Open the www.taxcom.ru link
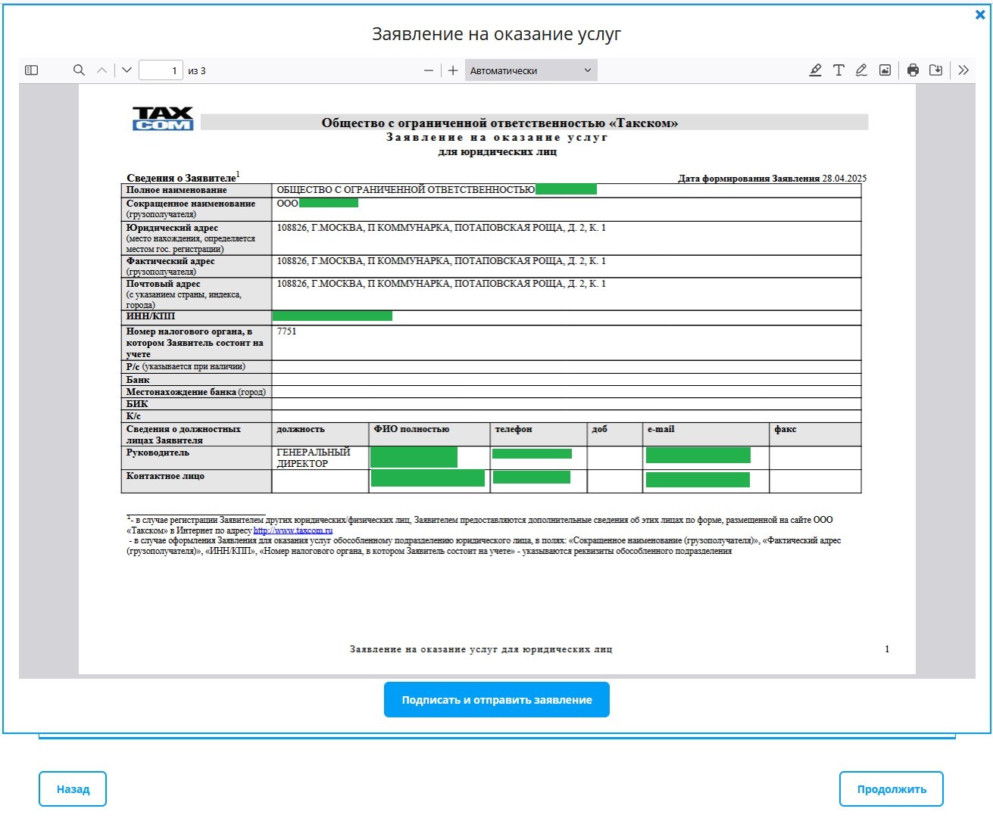 292,530
